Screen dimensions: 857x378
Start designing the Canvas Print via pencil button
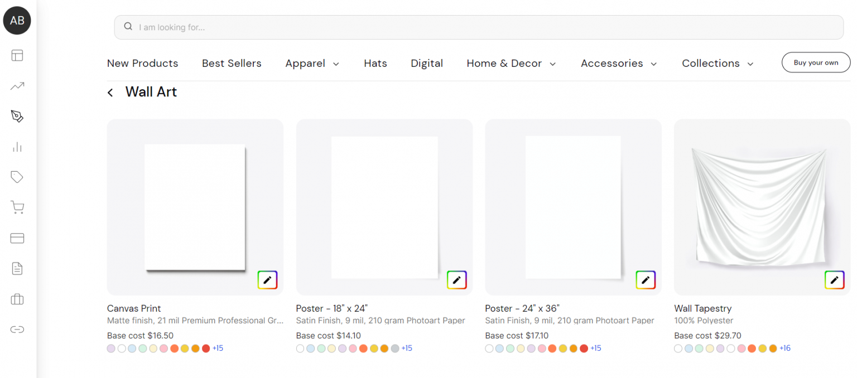tap(267, 280)
